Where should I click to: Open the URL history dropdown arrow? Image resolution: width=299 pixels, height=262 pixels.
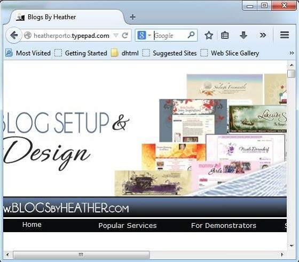(x=115, y=35)
